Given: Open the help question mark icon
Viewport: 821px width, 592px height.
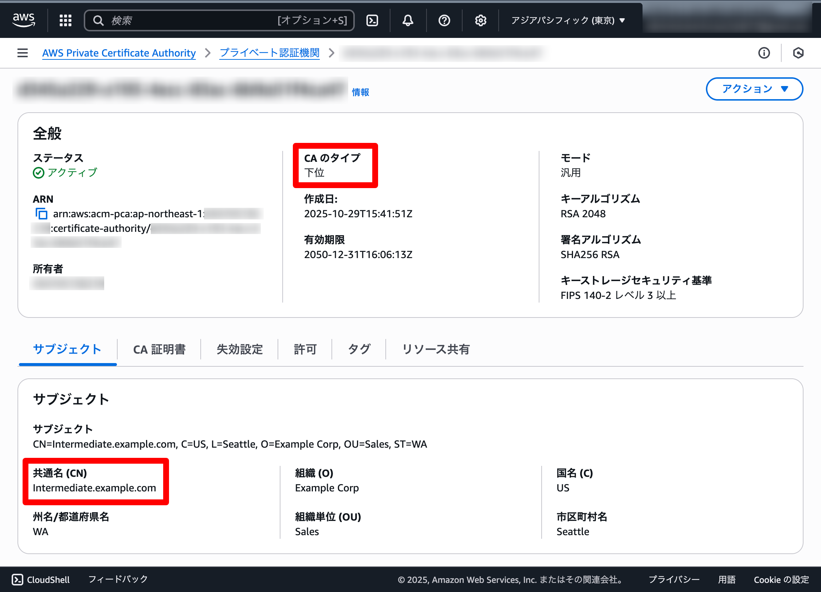Looking at the screenshot, I should click(444, 20).
